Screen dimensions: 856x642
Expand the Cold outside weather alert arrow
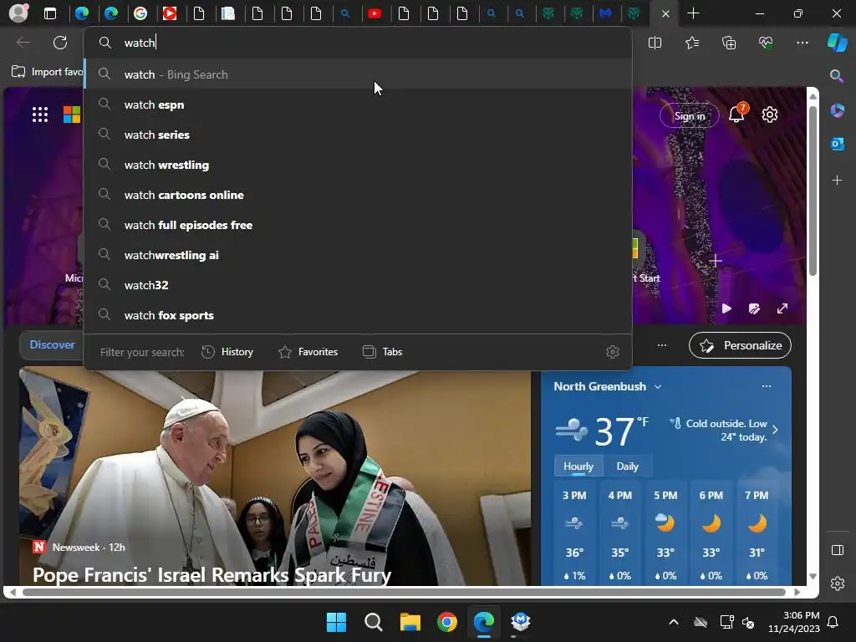pos(775,430)
